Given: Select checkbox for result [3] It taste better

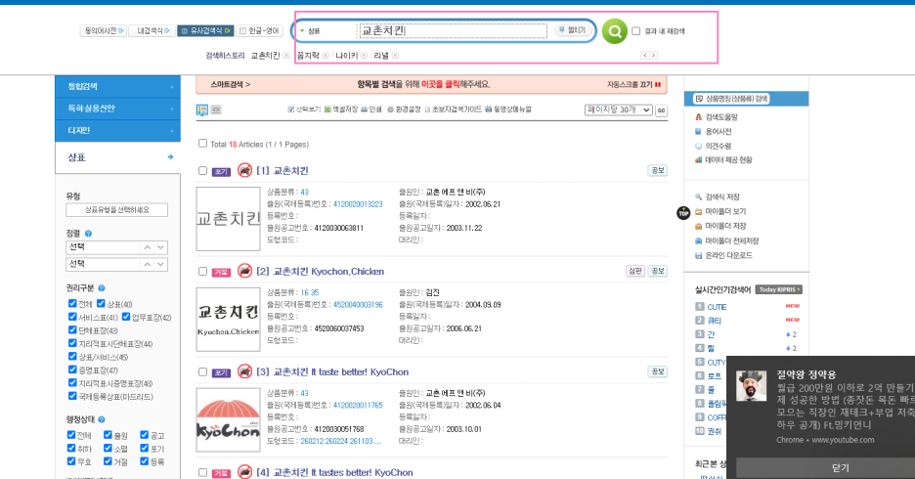Looking at the screenshot, I should point(202,371).
